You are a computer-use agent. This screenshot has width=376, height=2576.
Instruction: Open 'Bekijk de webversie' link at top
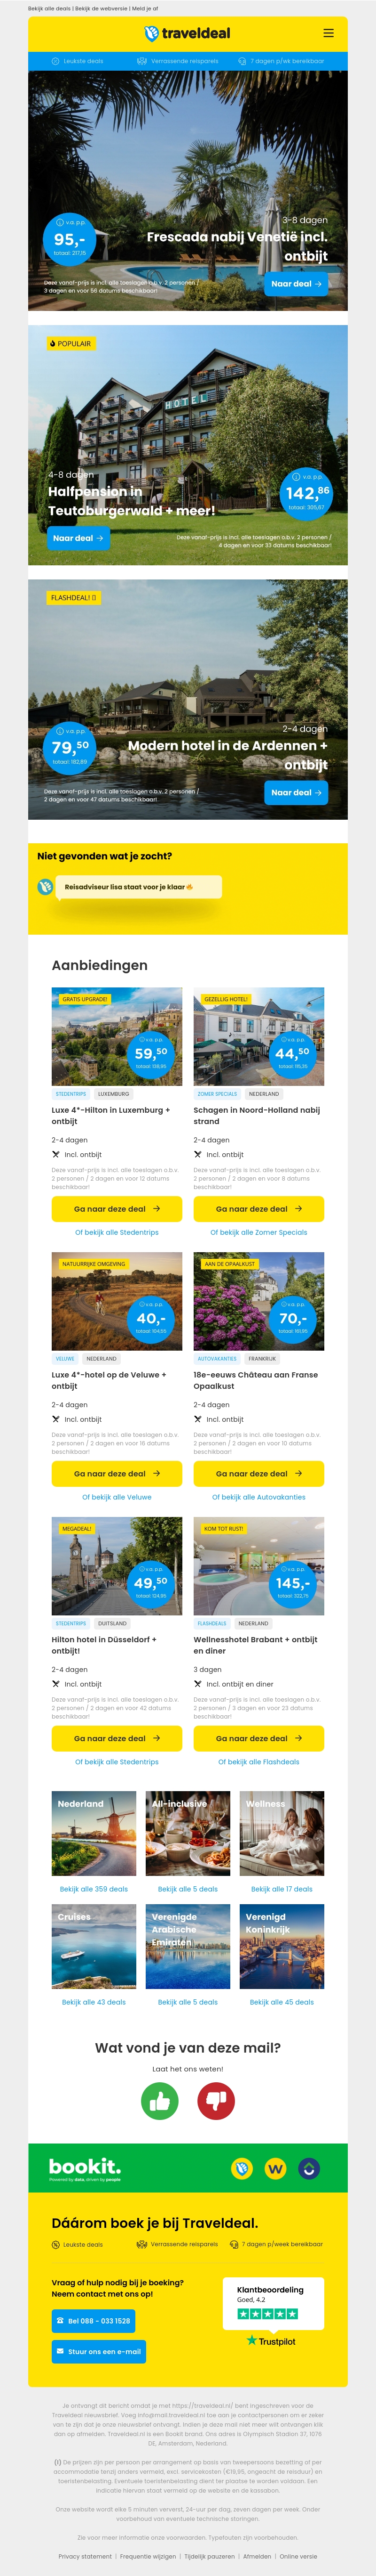(101, 8)
